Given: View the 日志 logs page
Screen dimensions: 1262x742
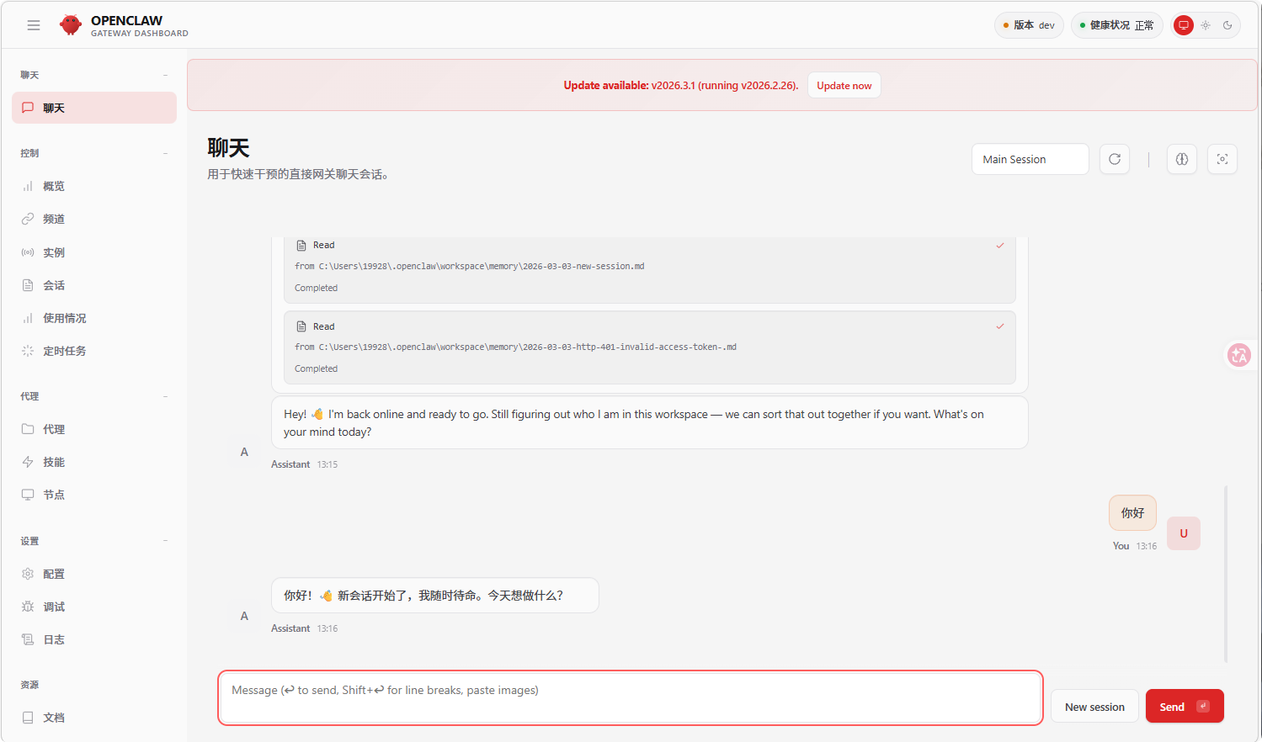Looking at the screenshot, I should 53,639.
